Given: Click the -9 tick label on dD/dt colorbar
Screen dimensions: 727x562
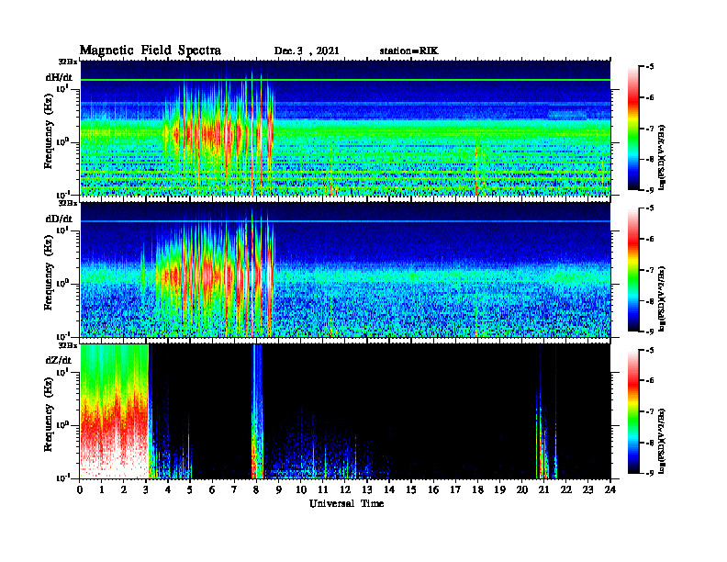Looking at the screenshot, I should coord(650,332).
